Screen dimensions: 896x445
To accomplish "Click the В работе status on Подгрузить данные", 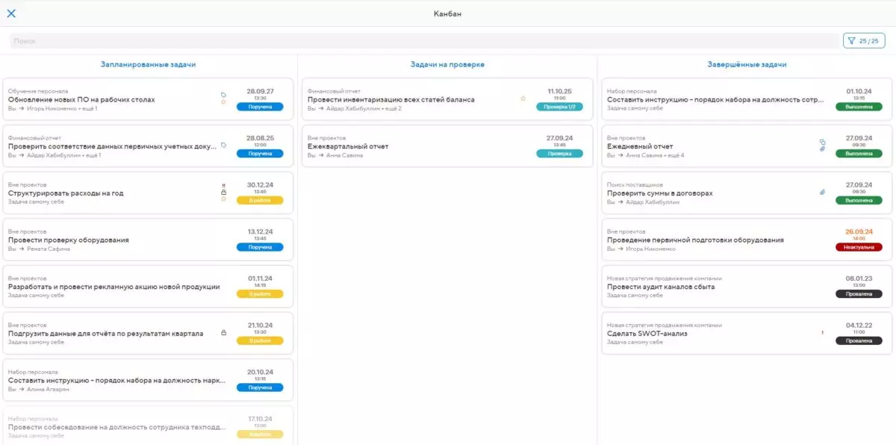I will (x=260, y=340).
